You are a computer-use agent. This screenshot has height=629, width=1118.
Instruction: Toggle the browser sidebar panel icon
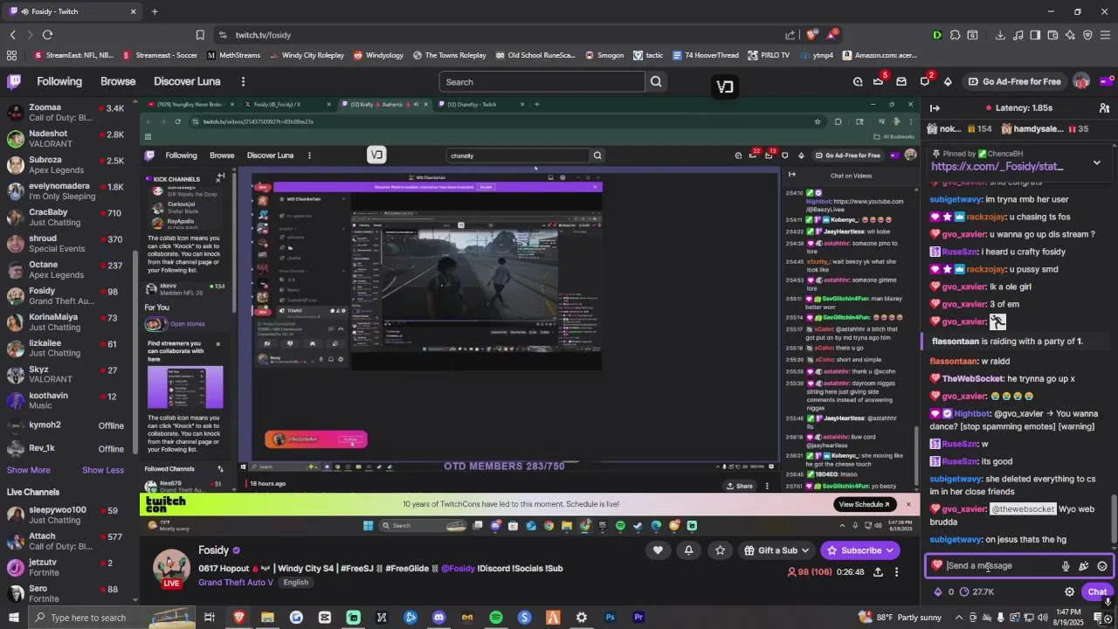pos(1035,35)
